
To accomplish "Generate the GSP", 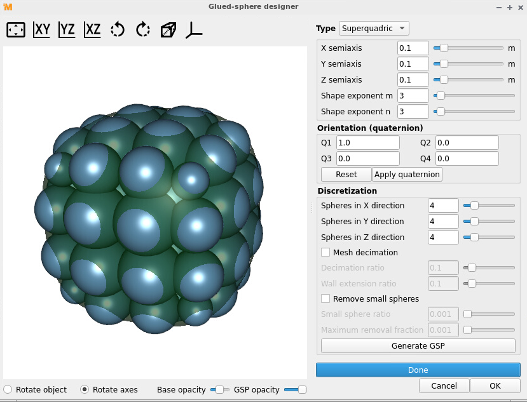I will [418, 345].
